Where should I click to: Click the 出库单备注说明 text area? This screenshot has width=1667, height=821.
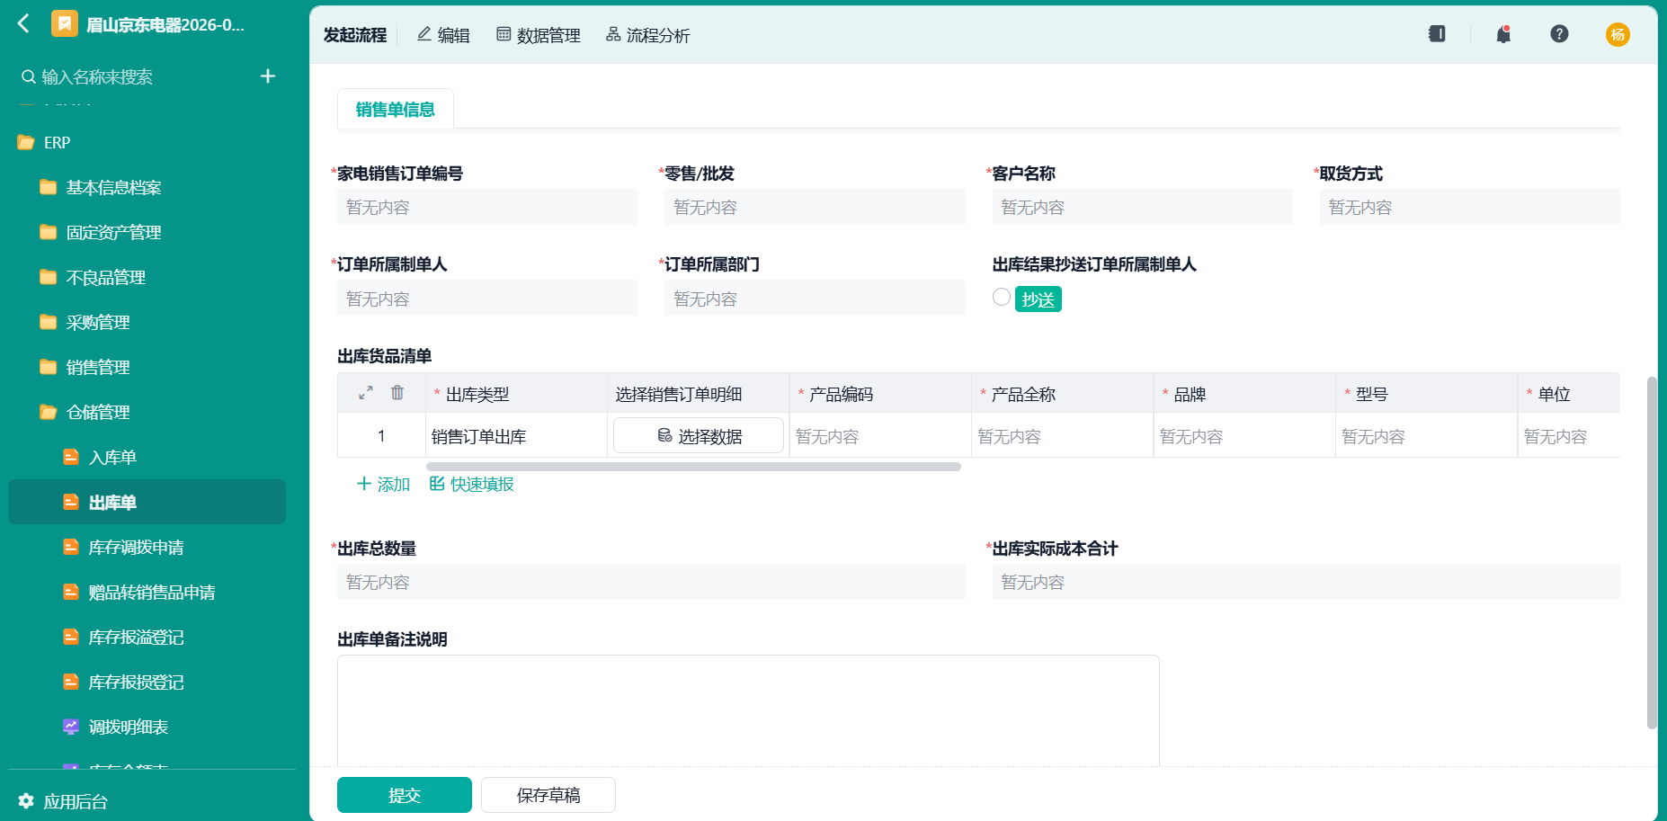click(x=748, y=710)
